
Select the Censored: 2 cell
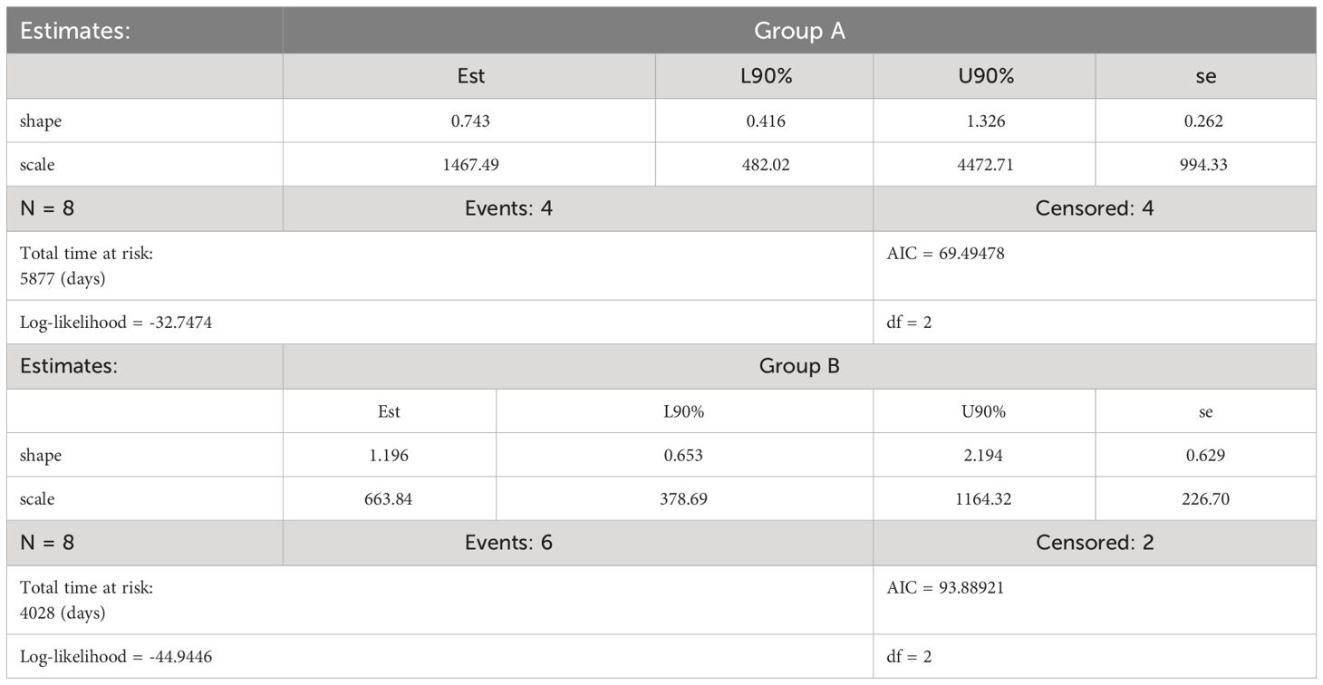tap(1095, 543)
